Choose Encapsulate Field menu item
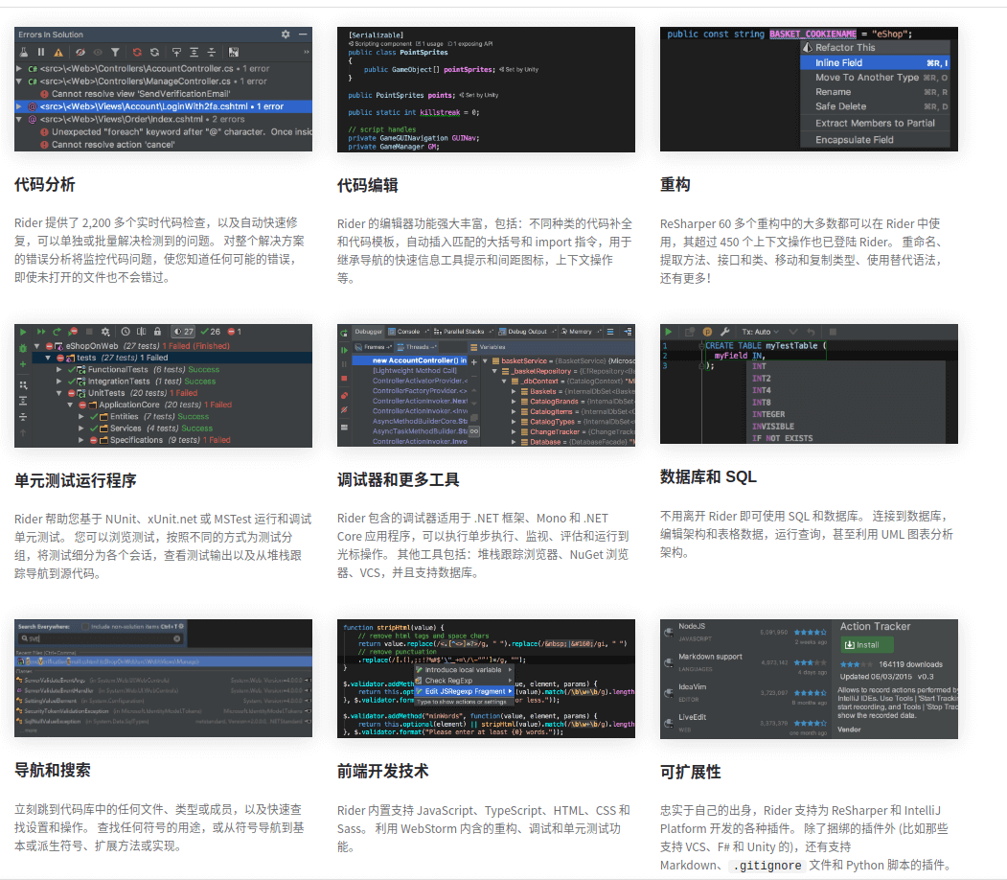Viewport: 1007px width, 880px height. coord(875,140)
